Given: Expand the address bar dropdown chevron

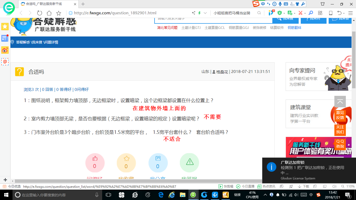Looking at the screenshot, I should point(205,13).
